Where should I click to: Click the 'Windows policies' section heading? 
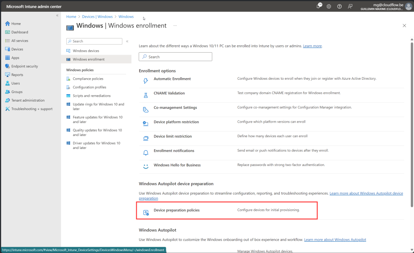click(80, 70)
